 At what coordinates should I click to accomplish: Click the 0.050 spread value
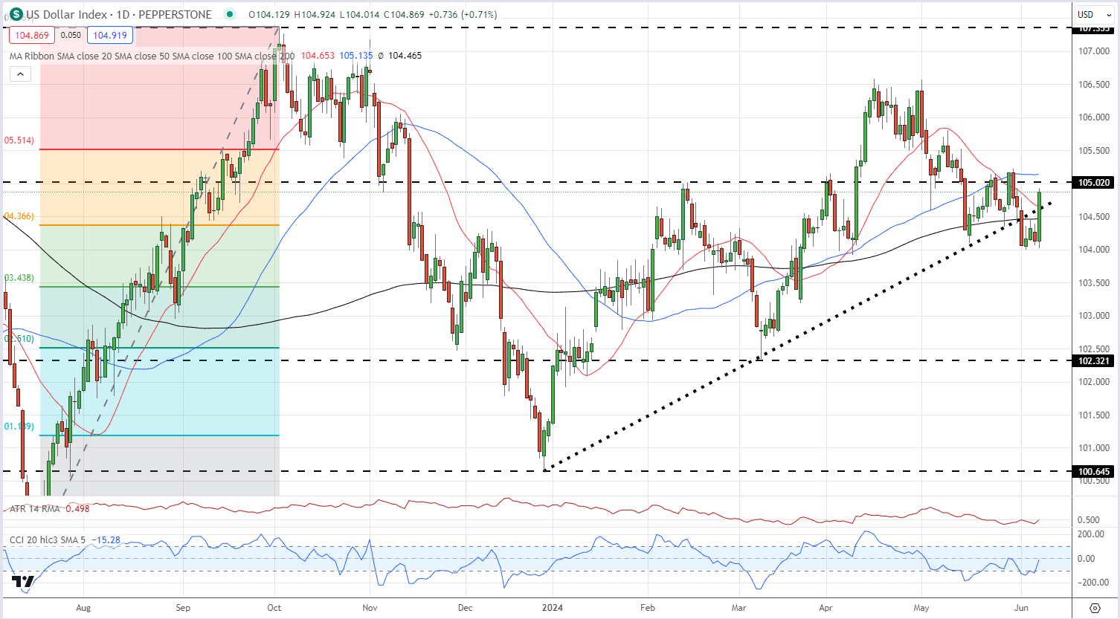(71, 35)
